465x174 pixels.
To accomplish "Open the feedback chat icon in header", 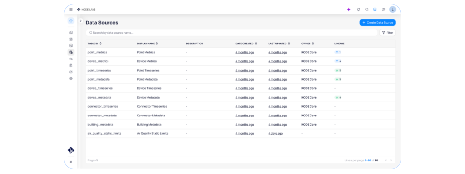I will [383, 10].
